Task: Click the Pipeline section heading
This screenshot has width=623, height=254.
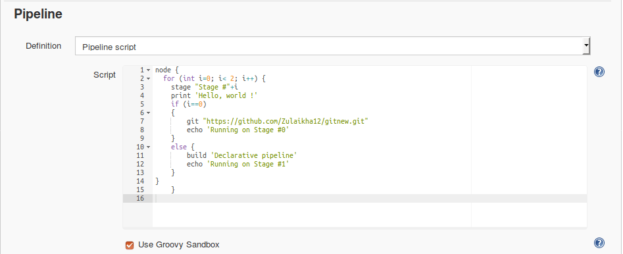Action: pyautogui.click(x=38, y=14)
